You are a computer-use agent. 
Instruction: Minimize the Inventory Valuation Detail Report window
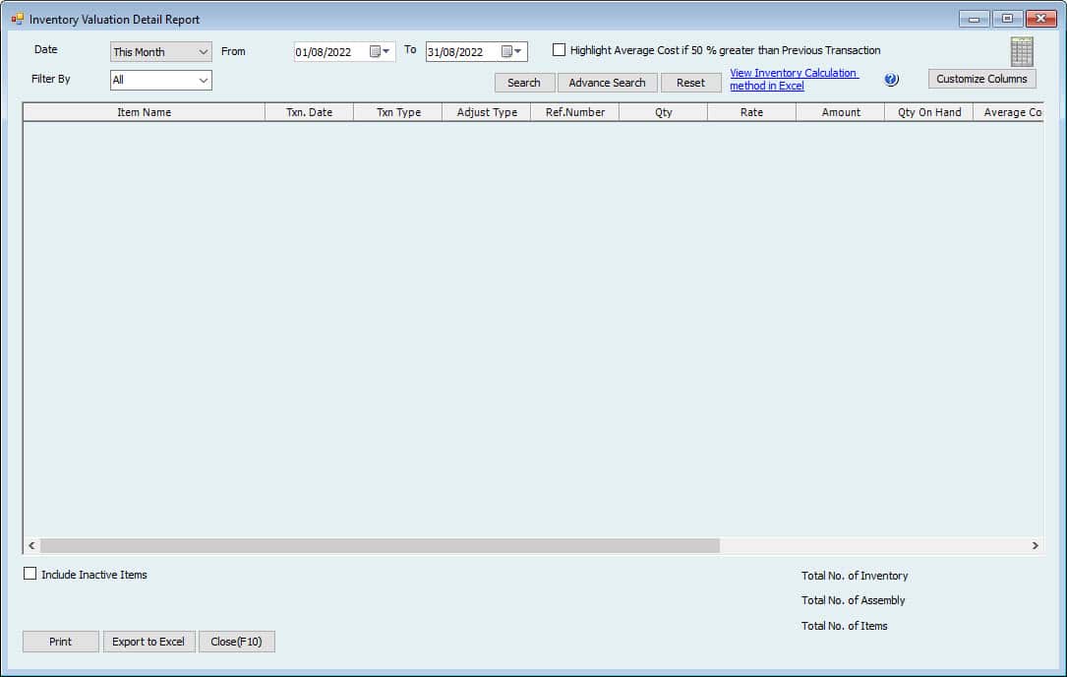tap(974, 19)
